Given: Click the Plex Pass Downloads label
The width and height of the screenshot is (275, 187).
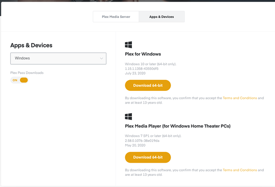Looking at the screenshot, I should 27,73.
